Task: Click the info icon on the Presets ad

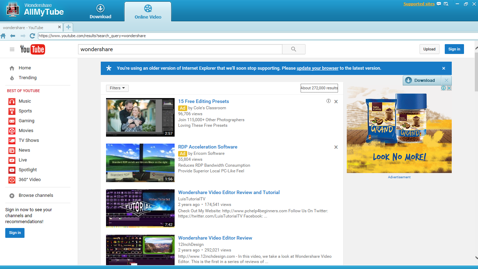Action: (x=329, y=101)
